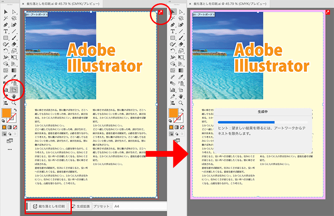Activate the Pen tool in left window

point(6,25)
